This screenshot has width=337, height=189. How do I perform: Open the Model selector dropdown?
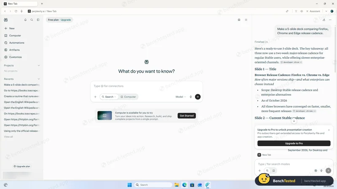[x=181, y=97]
